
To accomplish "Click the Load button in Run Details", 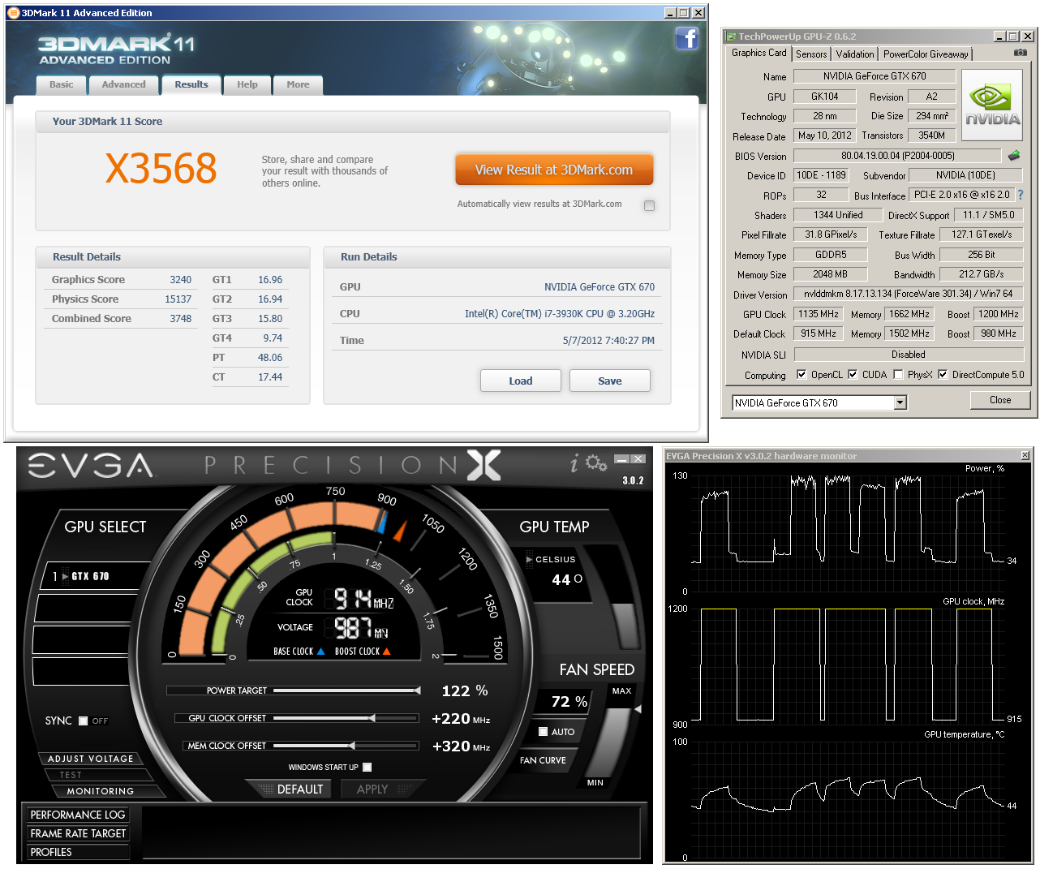I will click(x=521, y=381).
